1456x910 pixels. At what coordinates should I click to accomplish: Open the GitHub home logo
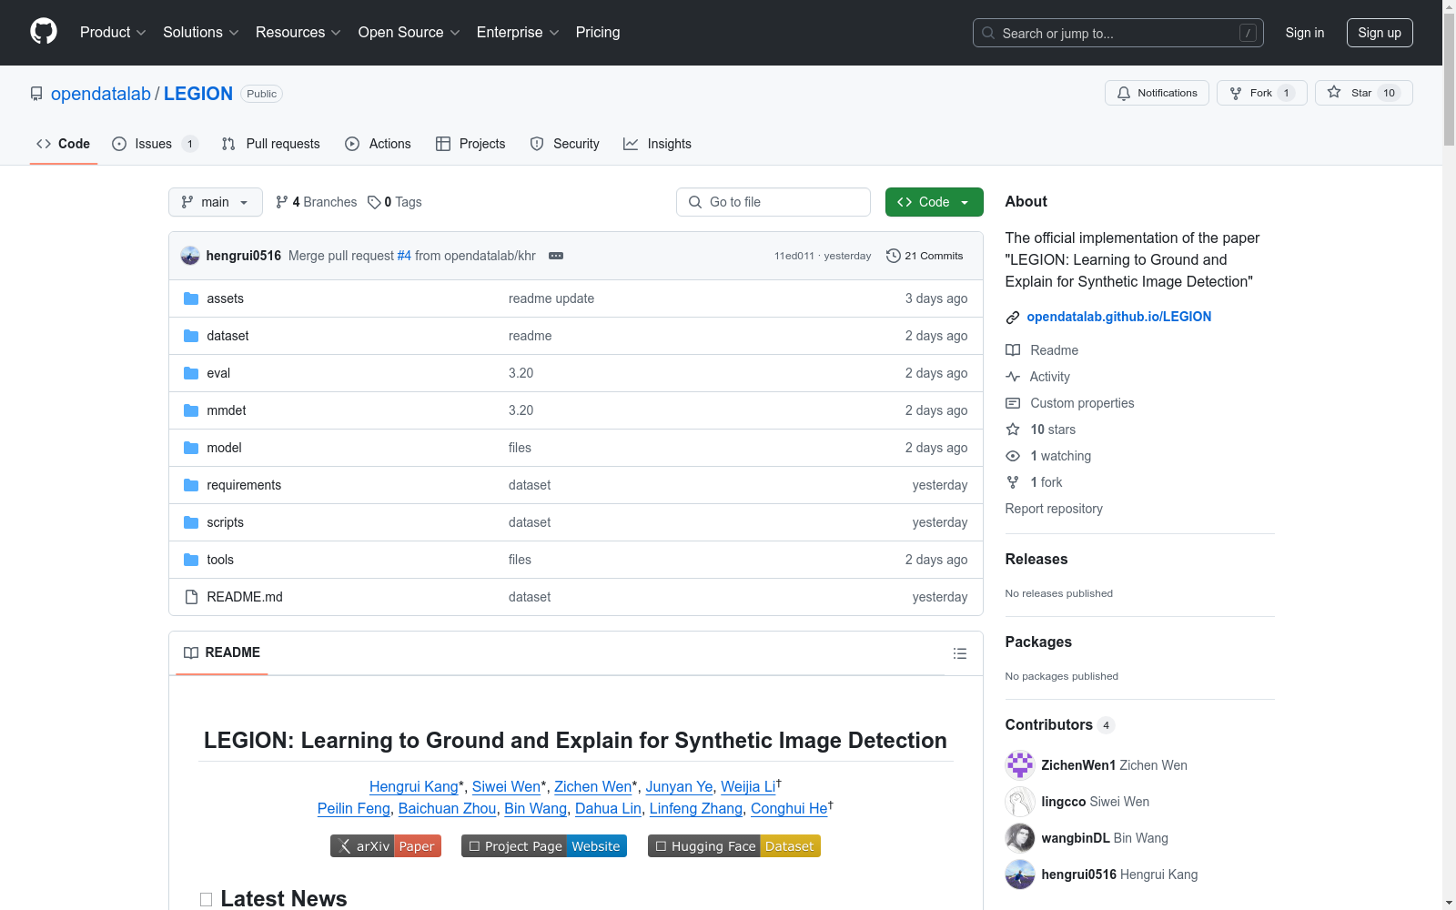[44, 32]
